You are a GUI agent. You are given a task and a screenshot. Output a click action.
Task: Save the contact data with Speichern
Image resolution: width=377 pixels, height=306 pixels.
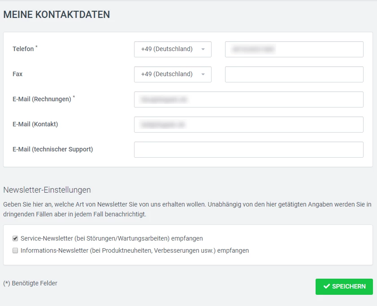tap(344, 287)
